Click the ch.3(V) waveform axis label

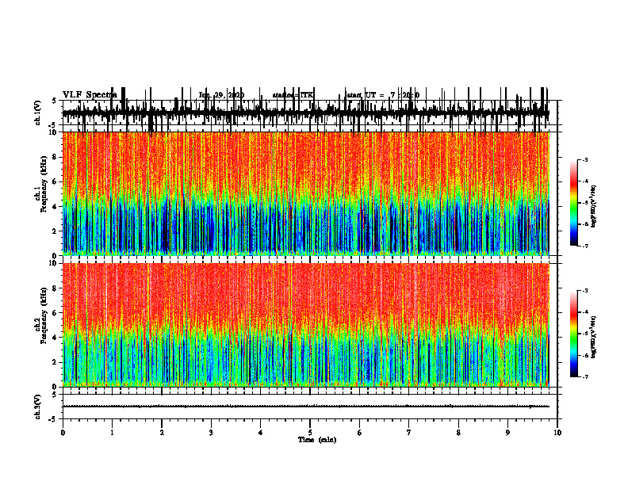coord(37,407)
